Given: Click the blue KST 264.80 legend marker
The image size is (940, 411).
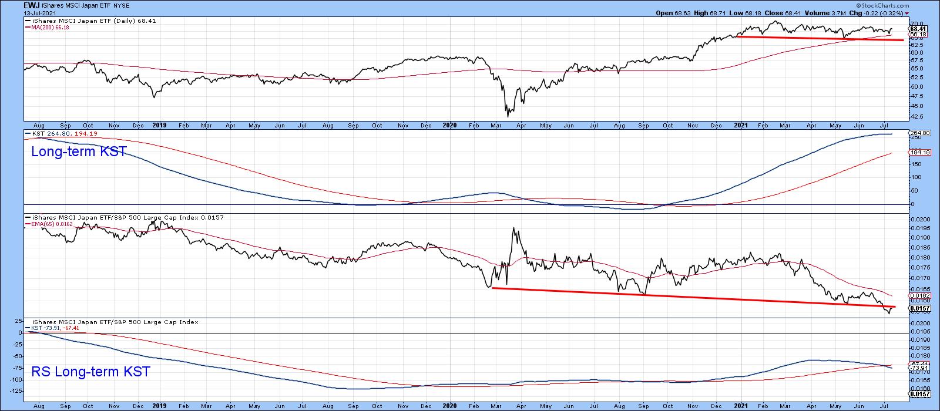Looking at the screenshot, I should pos(27,134).
